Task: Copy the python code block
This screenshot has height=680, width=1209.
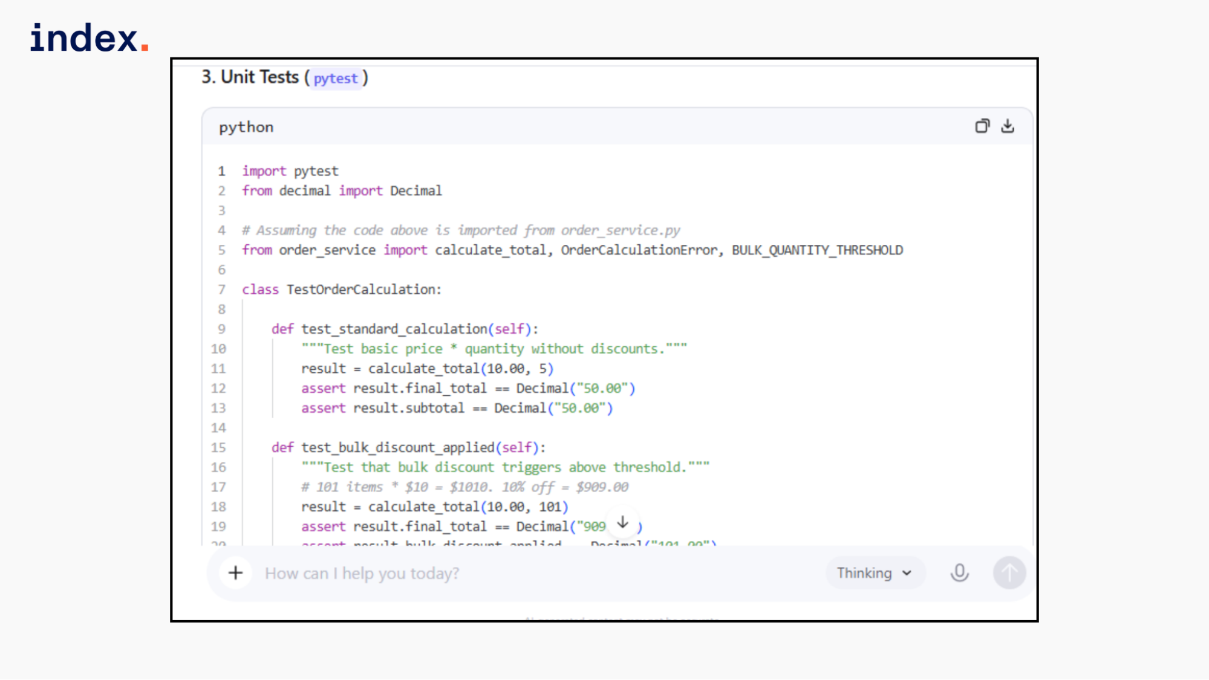Action: [x=982, y=126]
